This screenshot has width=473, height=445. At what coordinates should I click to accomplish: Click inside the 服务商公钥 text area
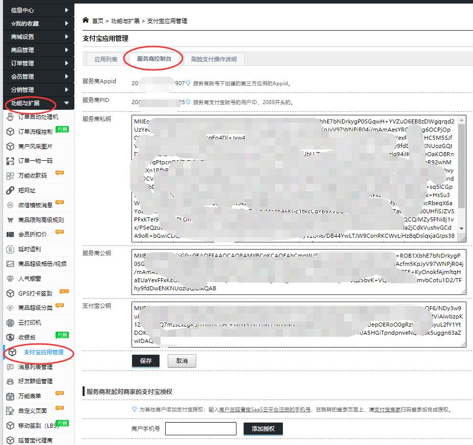299,272
